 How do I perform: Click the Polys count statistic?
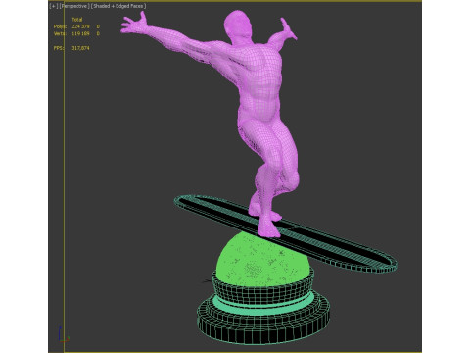[80, 26]
